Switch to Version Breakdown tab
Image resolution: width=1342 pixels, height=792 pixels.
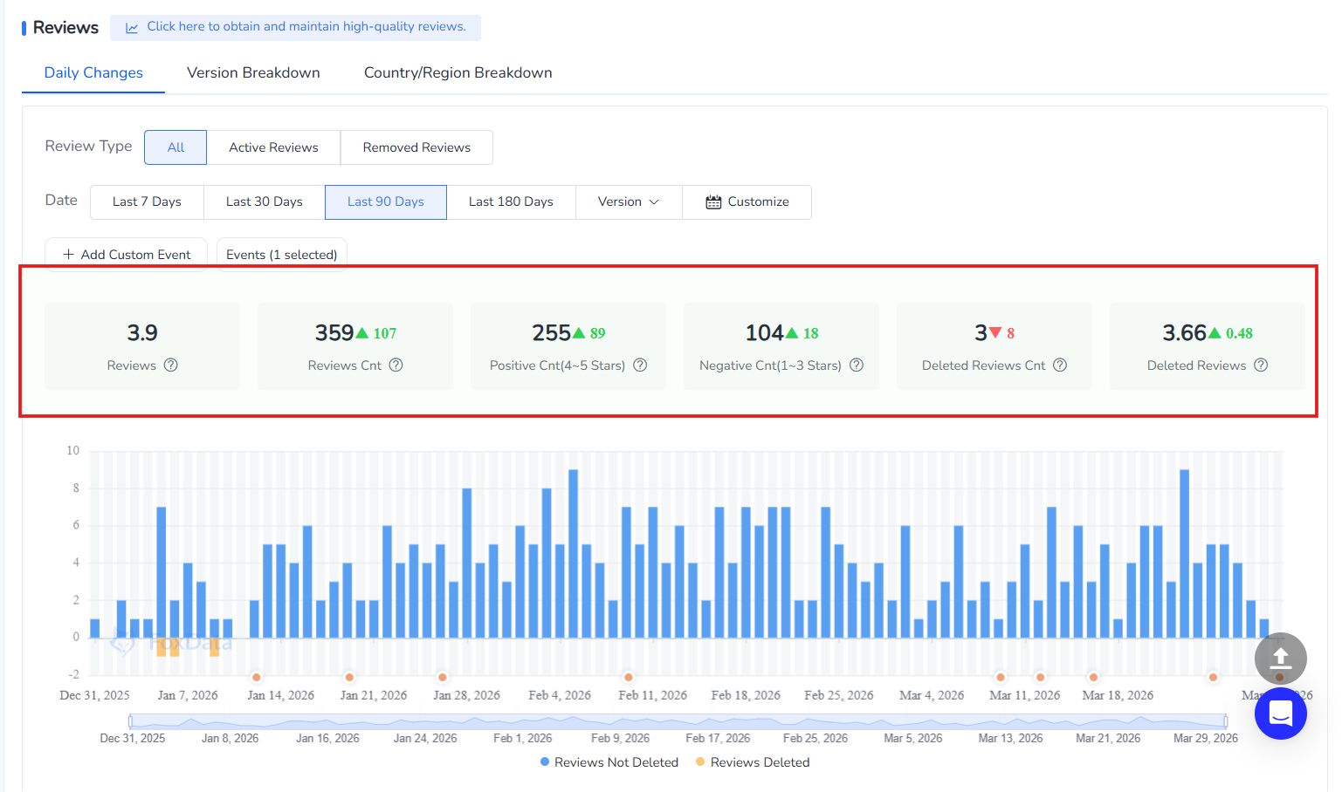pyautogui.click(x=253, y=73)
